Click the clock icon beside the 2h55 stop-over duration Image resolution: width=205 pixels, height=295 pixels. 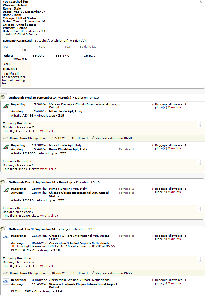pos(93,273)
